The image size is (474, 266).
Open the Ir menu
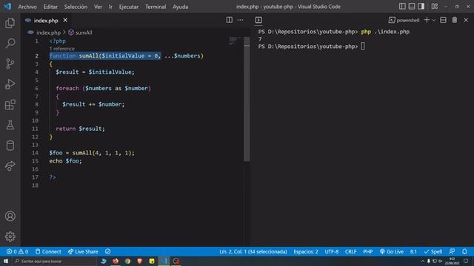(110, 7)
